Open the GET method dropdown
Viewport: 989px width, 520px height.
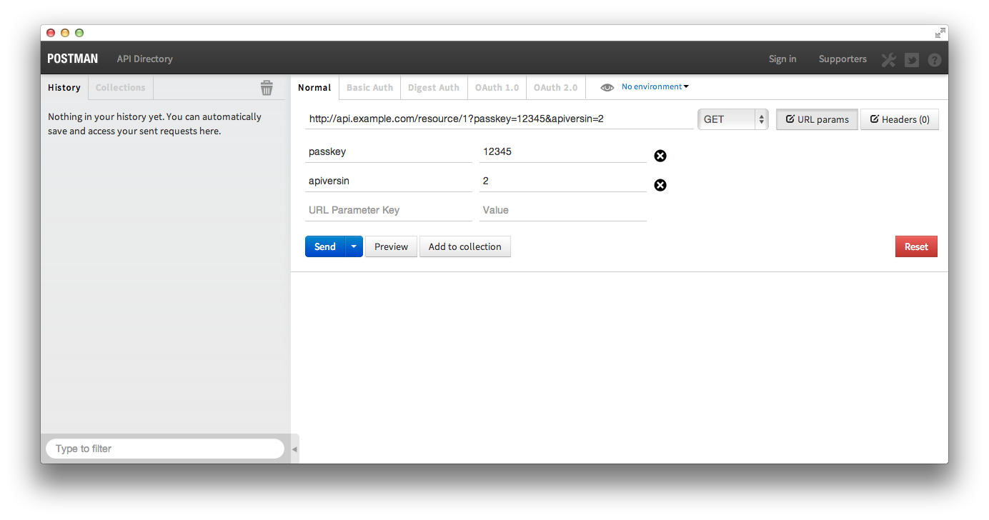tap(732, 119)
